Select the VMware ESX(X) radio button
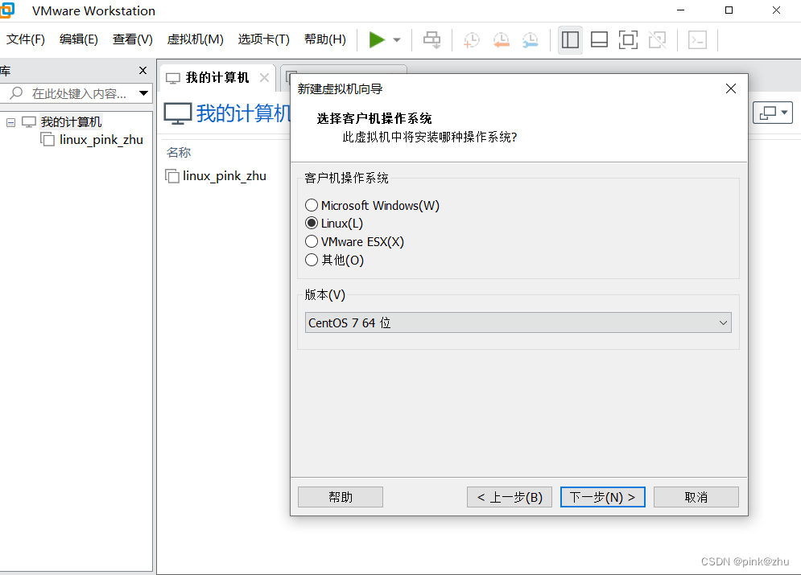 tap(312, 241)
